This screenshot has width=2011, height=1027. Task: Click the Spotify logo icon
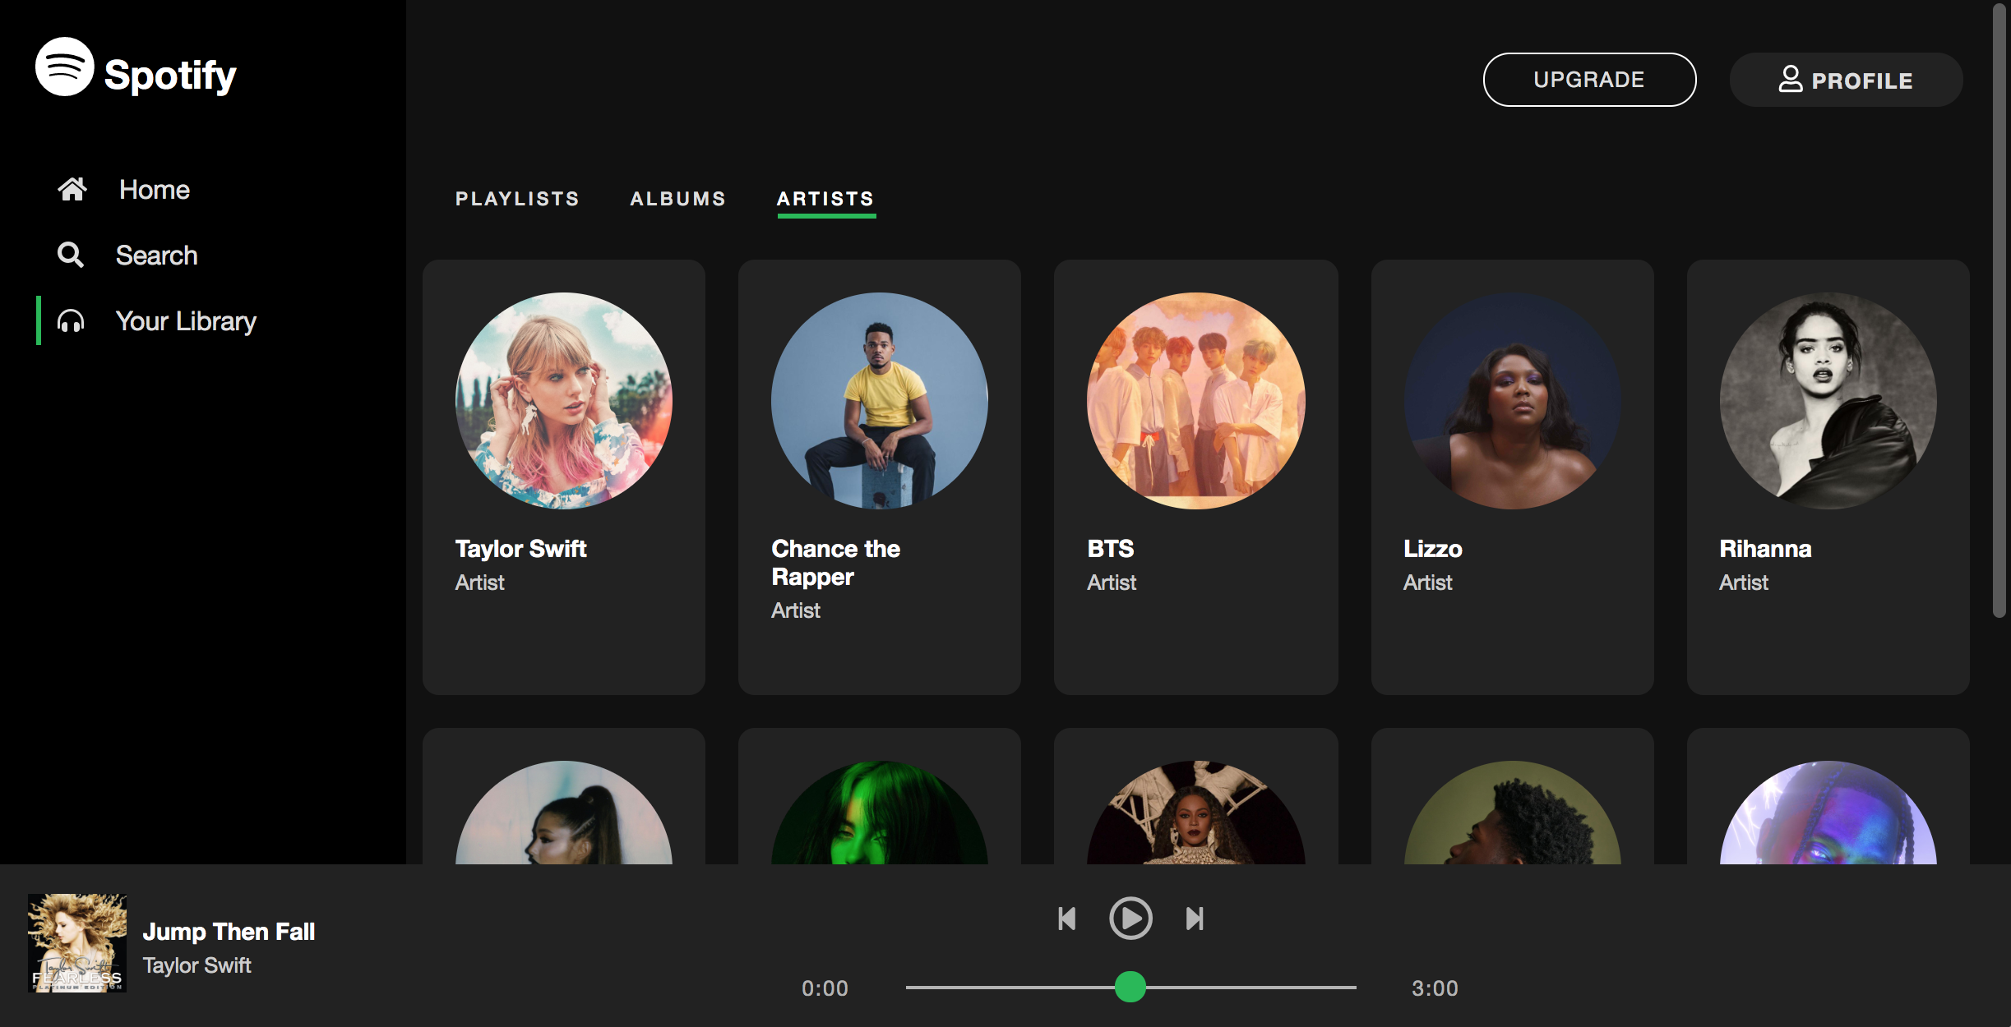pyautogui.click(x=65, y=67)
